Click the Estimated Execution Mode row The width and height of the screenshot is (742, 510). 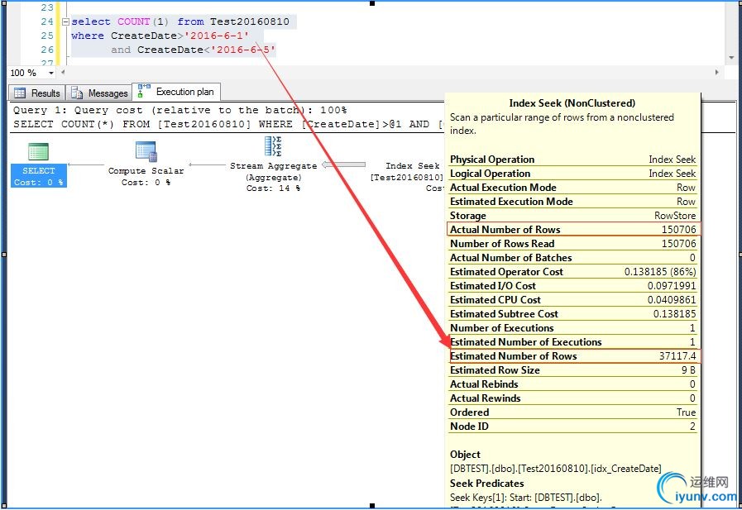point(572,202)
